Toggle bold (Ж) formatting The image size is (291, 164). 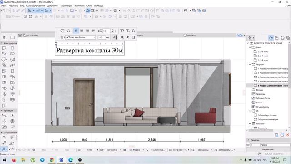(122, 37)
